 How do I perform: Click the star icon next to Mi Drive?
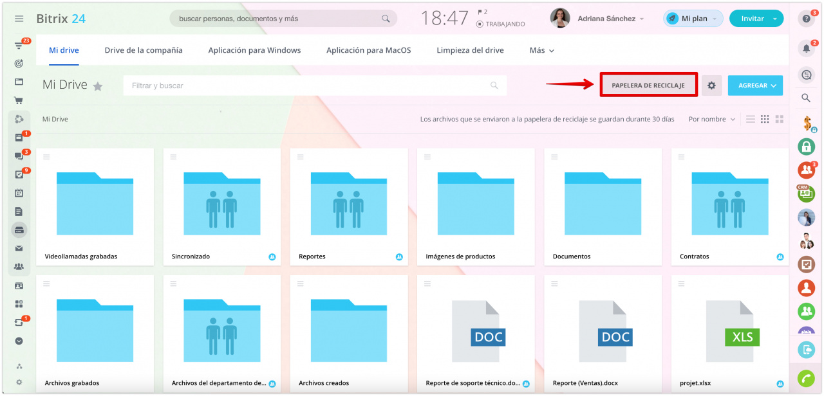pyautogui.click(x=98, y=86)
